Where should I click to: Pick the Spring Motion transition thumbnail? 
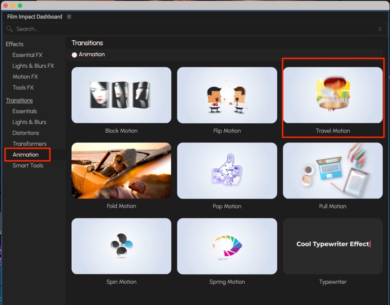click(227, 246)
